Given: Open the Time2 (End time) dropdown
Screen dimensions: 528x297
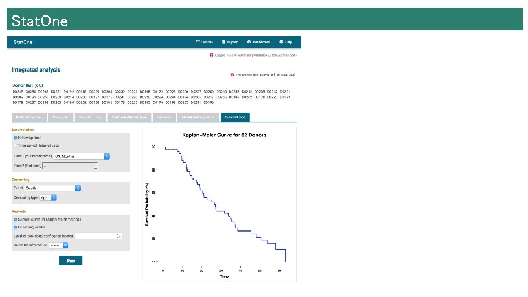Looking at the screenshot, I should [x=70, y=166].
